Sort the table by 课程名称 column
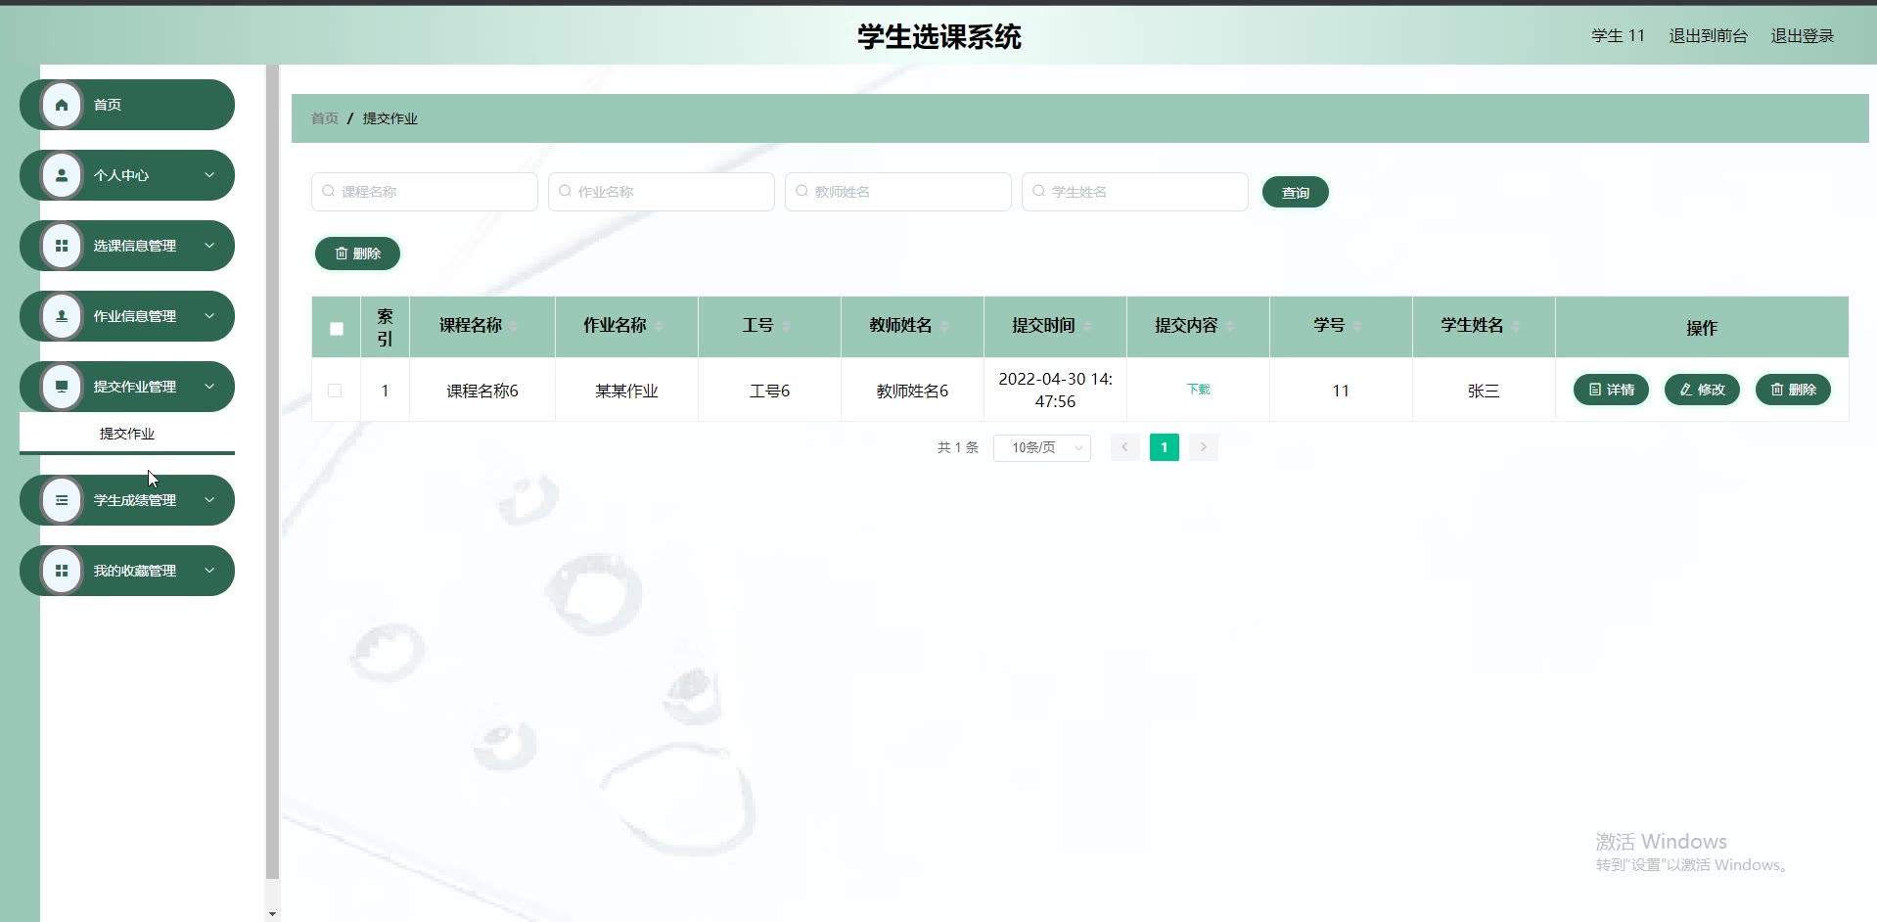Viewport: 1877px width, 922px height. pyautogui.click(x=514, y=326)
